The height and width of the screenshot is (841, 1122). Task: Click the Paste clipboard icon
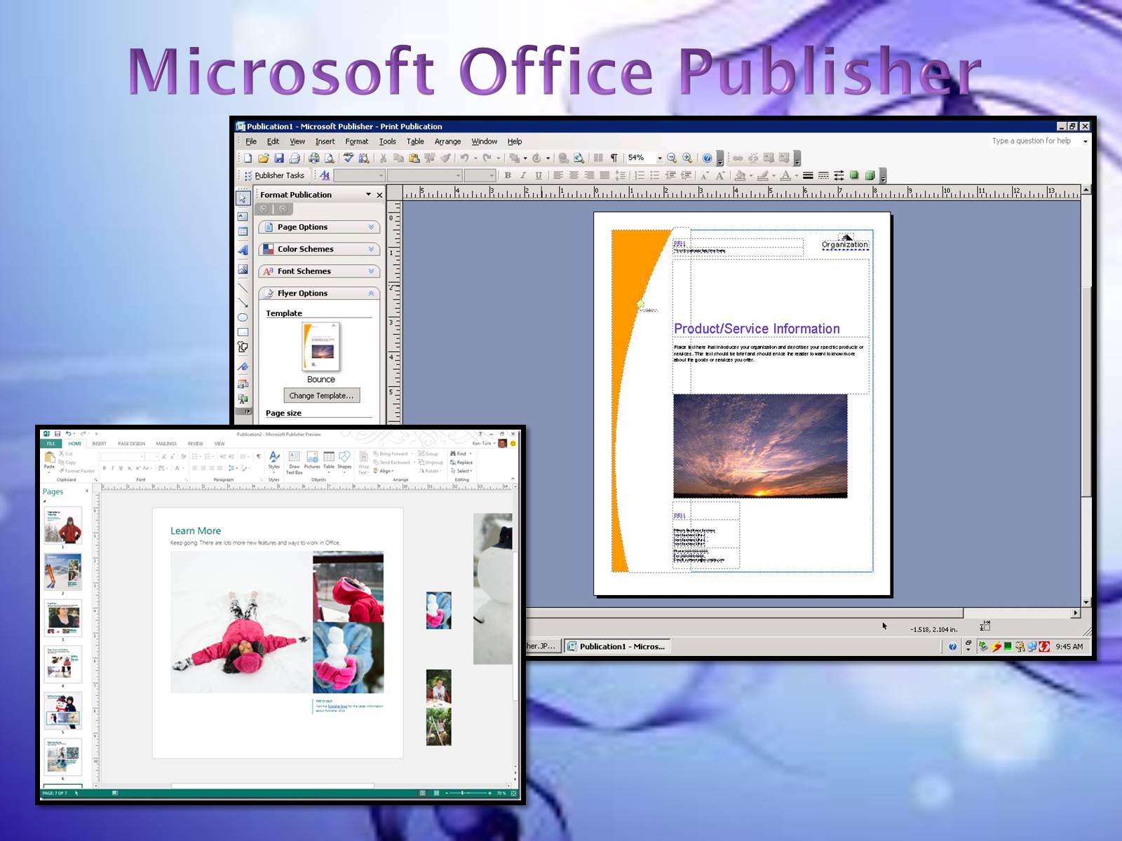tap(414, 158)
